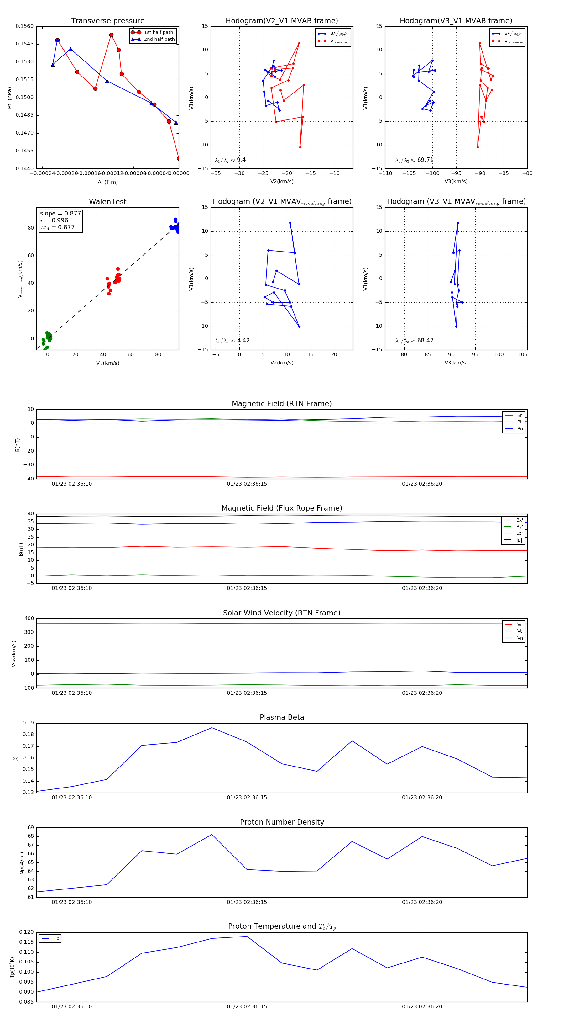Click the "Proton Number Density" plot title
564x1035 pixels.
coord(282,822)
